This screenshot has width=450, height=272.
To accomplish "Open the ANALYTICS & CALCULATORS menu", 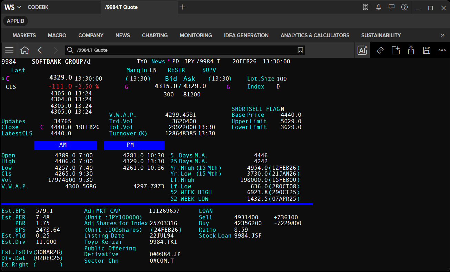I will pos(315,35).
